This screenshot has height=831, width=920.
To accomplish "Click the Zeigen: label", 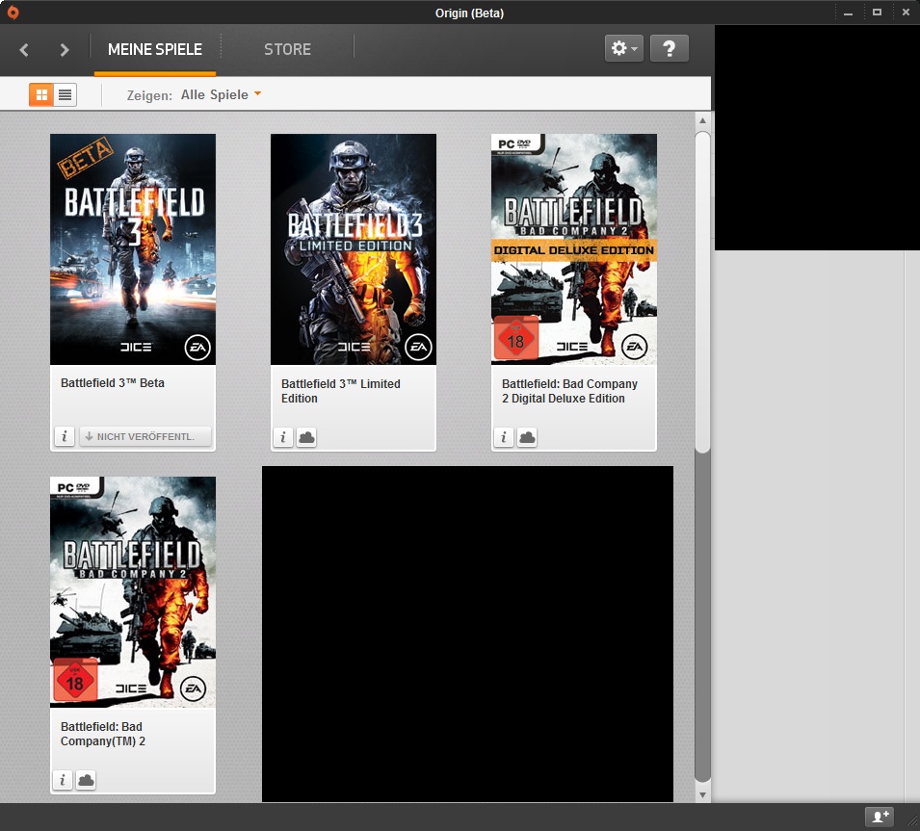I will point(149,95).
